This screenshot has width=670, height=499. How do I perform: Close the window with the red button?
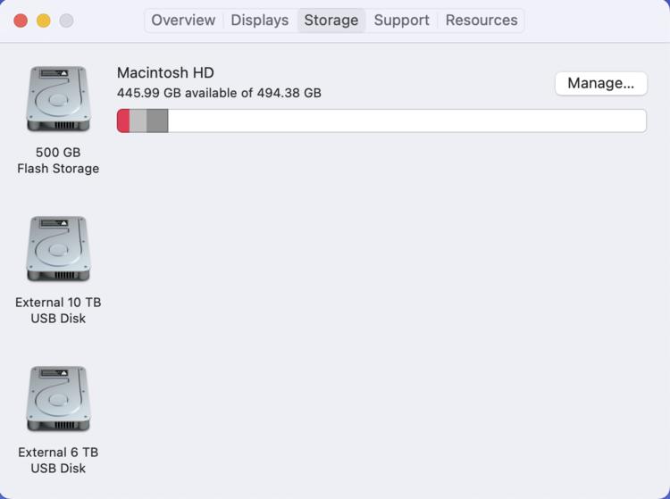point(21,21)
